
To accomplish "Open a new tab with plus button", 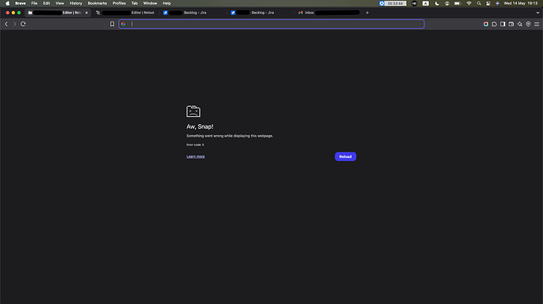I will [367, 13].
